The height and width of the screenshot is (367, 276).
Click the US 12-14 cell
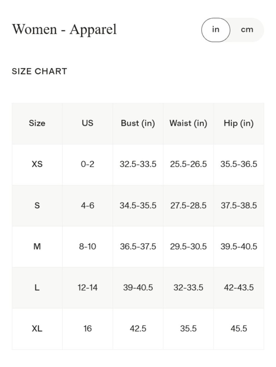[x=87, y=288]
